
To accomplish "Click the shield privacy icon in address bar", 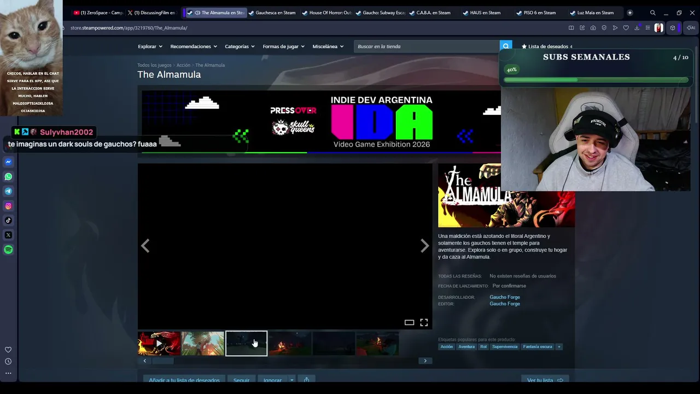I will 604,28.
